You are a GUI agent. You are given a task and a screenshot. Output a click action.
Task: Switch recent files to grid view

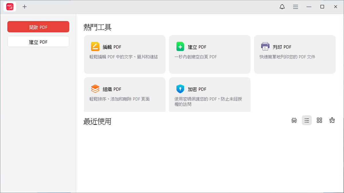coord(319,120)
